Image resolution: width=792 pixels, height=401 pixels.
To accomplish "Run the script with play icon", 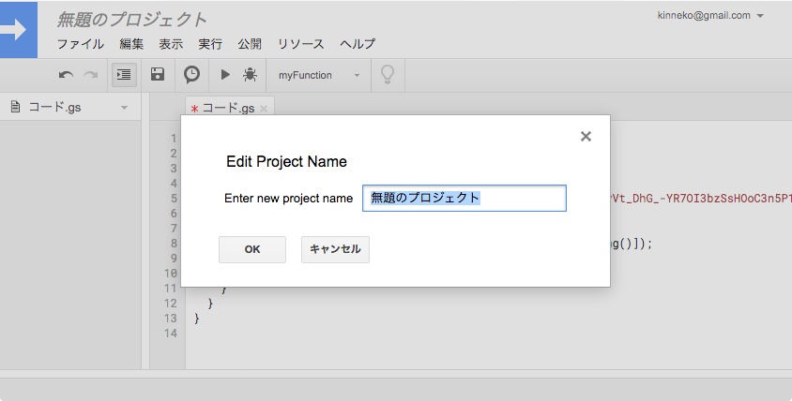I will [x=225, y=75].
